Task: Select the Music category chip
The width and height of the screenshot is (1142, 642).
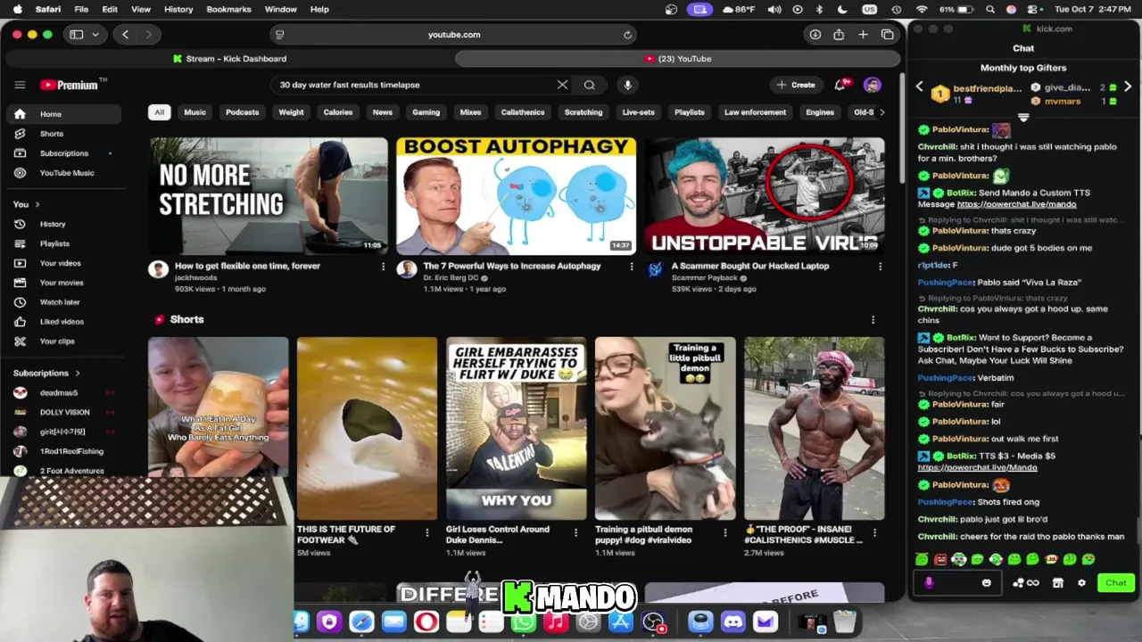Action: point(194,112)
